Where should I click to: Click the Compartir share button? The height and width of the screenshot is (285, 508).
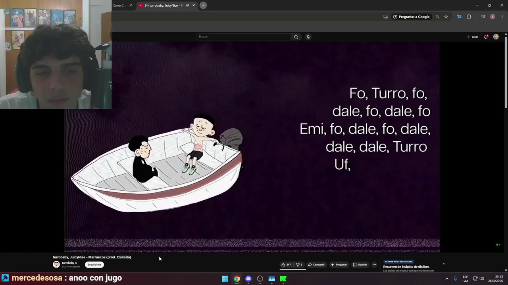tap(316, 264)
